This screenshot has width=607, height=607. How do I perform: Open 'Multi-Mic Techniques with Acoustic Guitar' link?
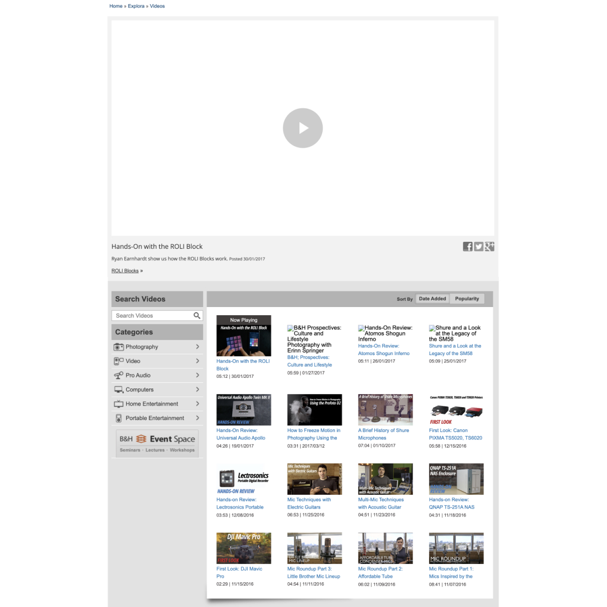(381, 503)
